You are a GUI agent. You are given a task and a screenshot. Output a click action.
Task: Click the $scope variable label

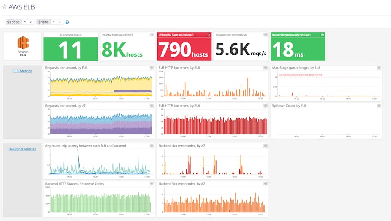[x=13, y=22]
